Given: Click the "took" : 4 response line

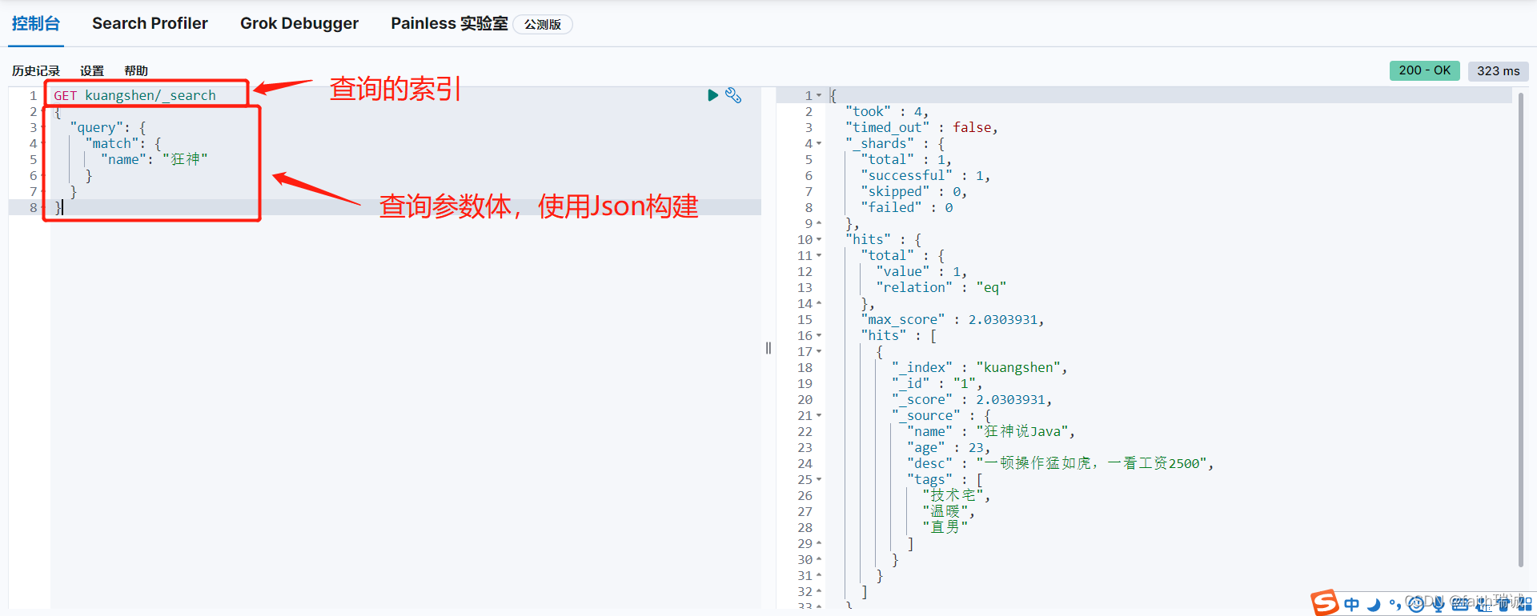Looking at the screenshot, I should tap(886, 111).
